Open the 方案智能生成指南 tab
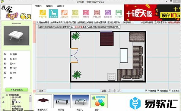Viewport: 181px width, 111px height. (x=85, y=23)
